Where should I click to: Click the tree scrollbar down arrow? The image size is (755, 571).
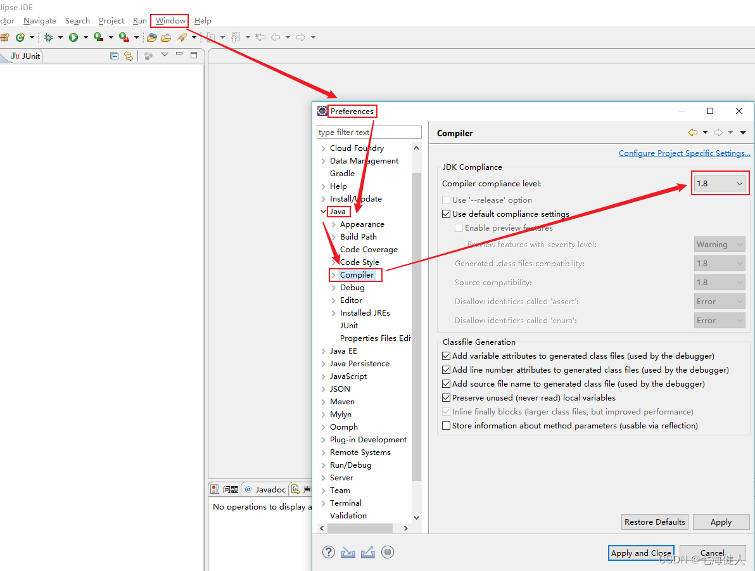(417, 518)
